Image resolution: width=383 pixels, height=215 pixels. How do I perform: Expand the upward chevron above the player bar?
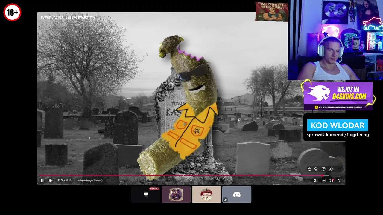pyautogui.click(x=191, y=180)
